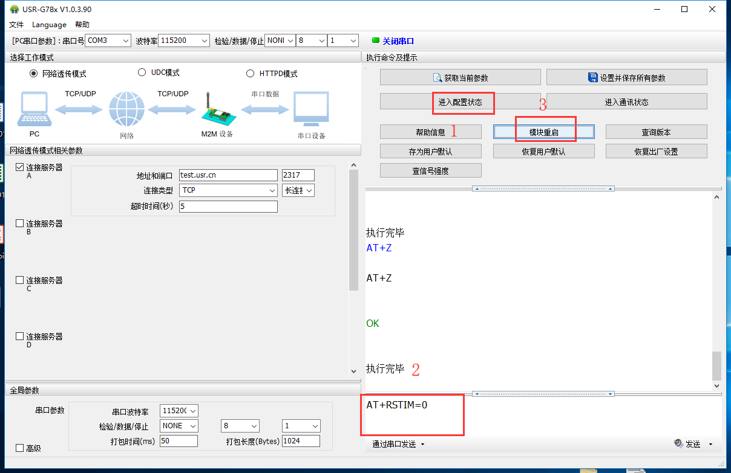Click the 模块重启 button

[x=543, y=132]
